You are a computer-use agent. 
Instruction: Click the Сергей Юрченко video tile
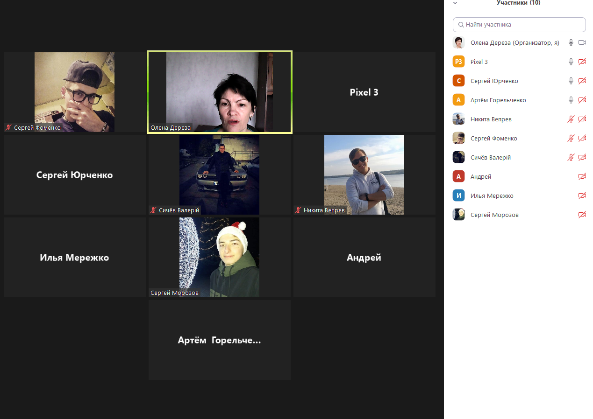[75, 175]
